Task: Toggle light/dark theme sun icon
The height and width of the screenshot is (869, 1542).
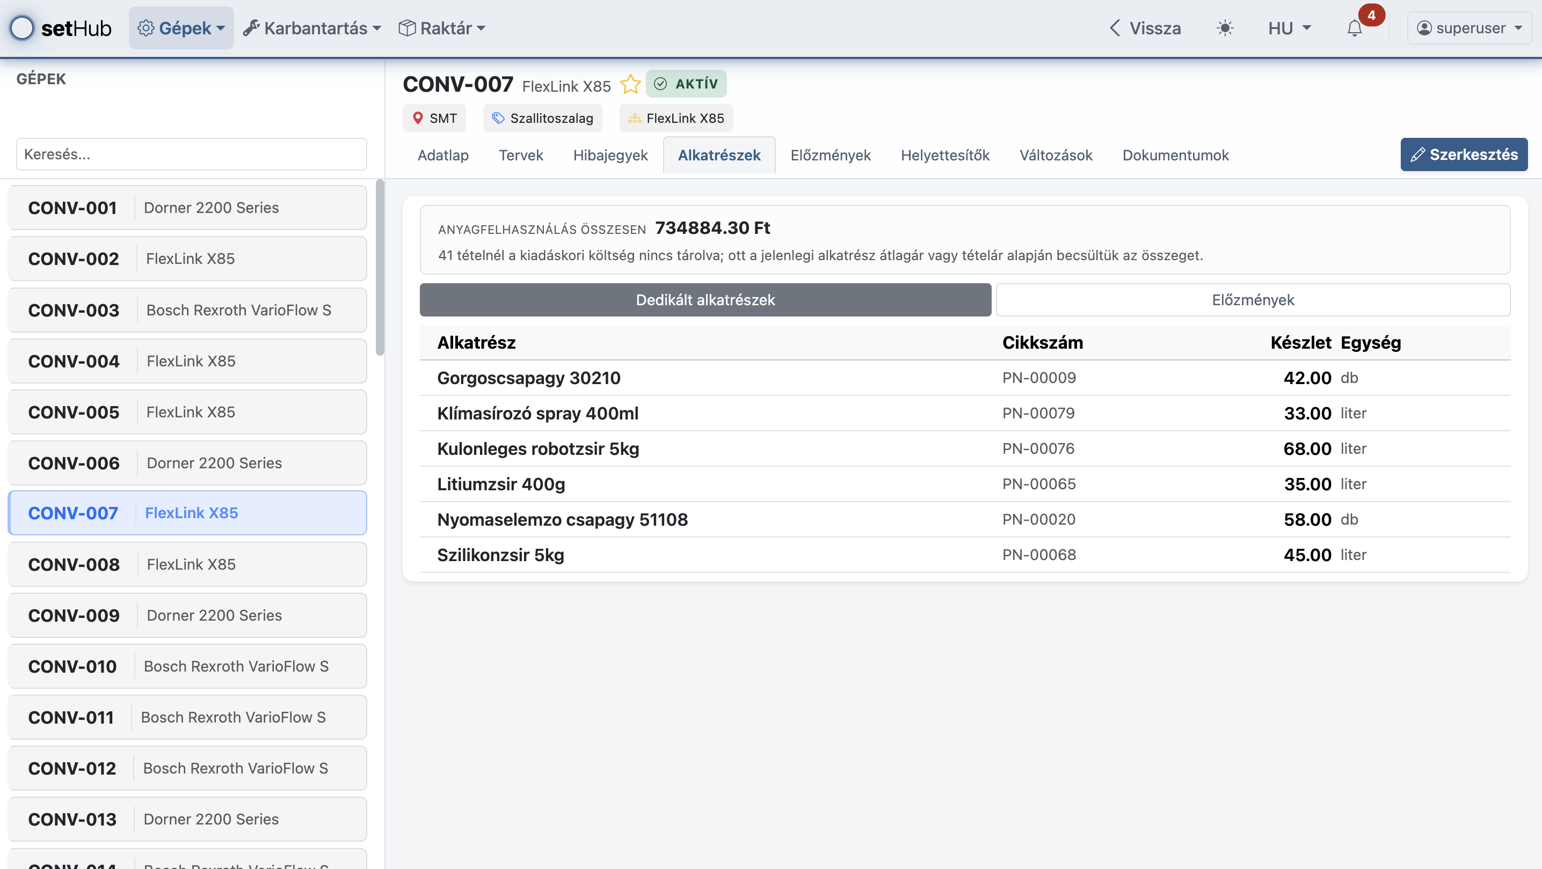Action: click(1225, 28)
